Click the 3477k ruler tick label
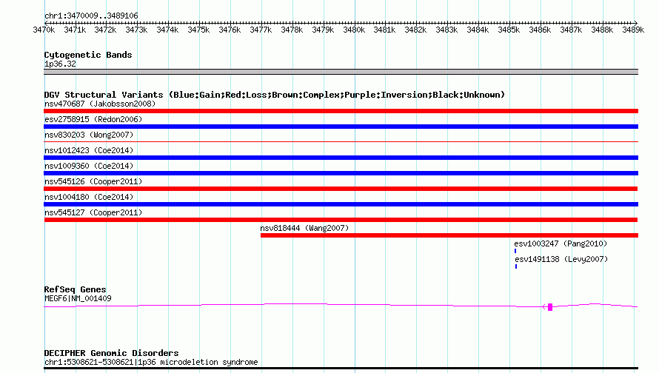This screenshot has height=373, width=659. [261, 30]
